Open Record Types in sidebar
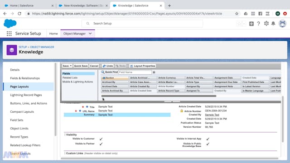 (19, 137)
